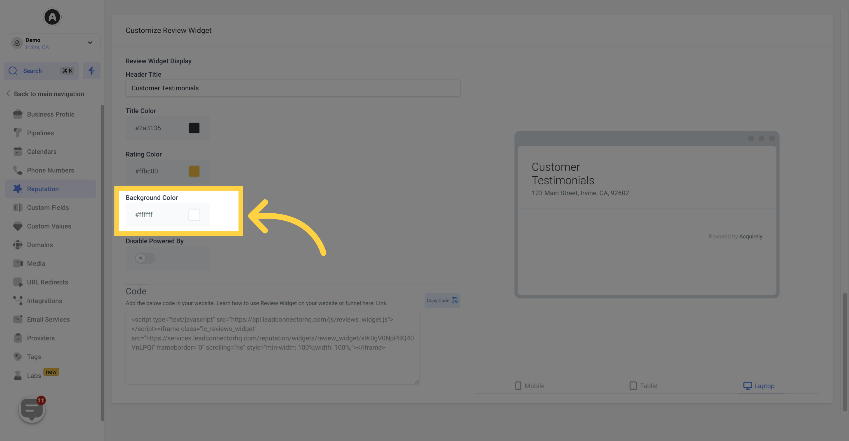Click the Background Color #ffffff hex field
Image resolution: width=849 pixels, height=441 pixels.
tap(144, 215)
